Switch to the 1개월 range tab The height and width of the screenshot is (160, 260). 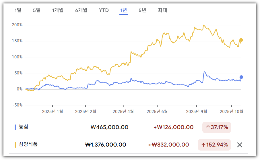pyautogui.click(x=58, y=10)
